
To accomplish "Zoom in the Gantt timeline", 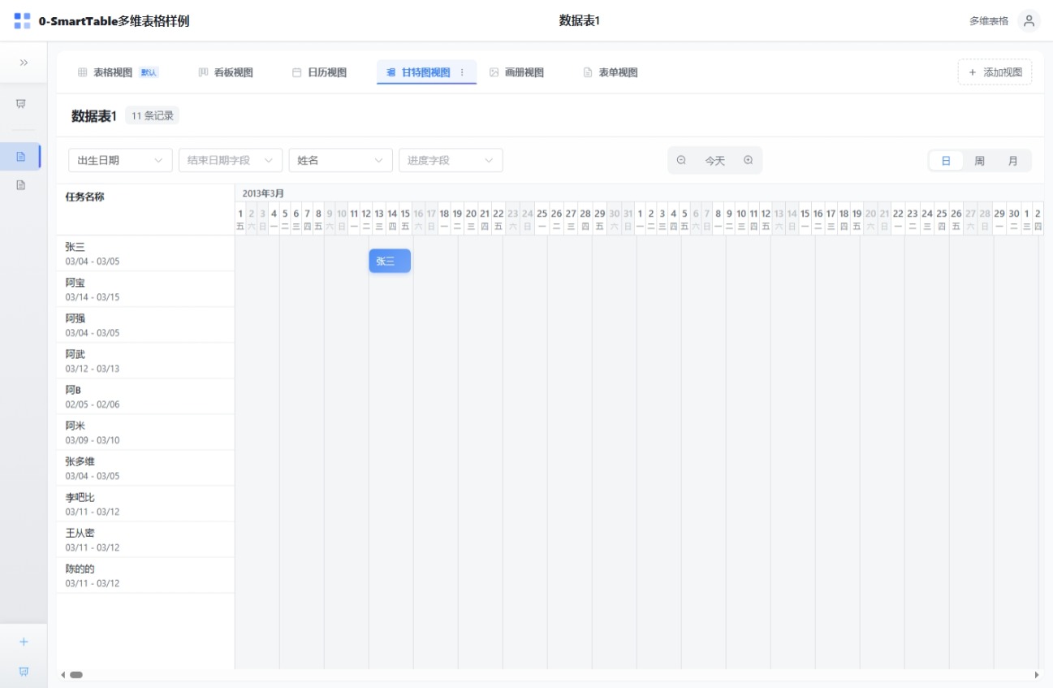I will coord(749,161).
